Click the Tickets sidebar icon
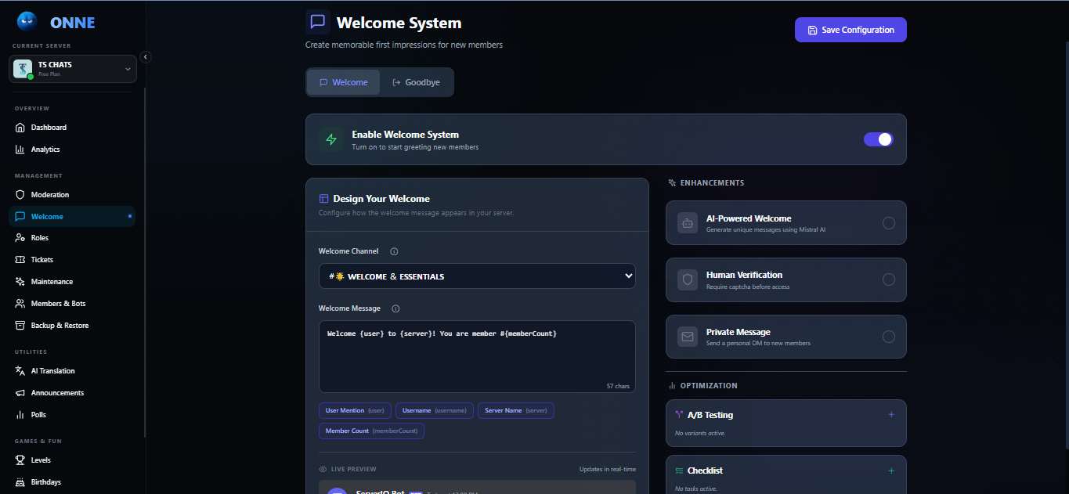1069x494 pixels. 20,259
